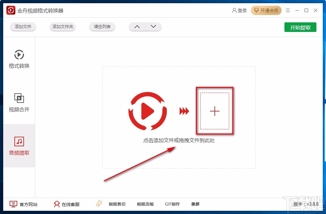Open the hamburger menu in title bar
Image resolution: width=326 pixels, height=214 pixels.
(x=287, y=10)
